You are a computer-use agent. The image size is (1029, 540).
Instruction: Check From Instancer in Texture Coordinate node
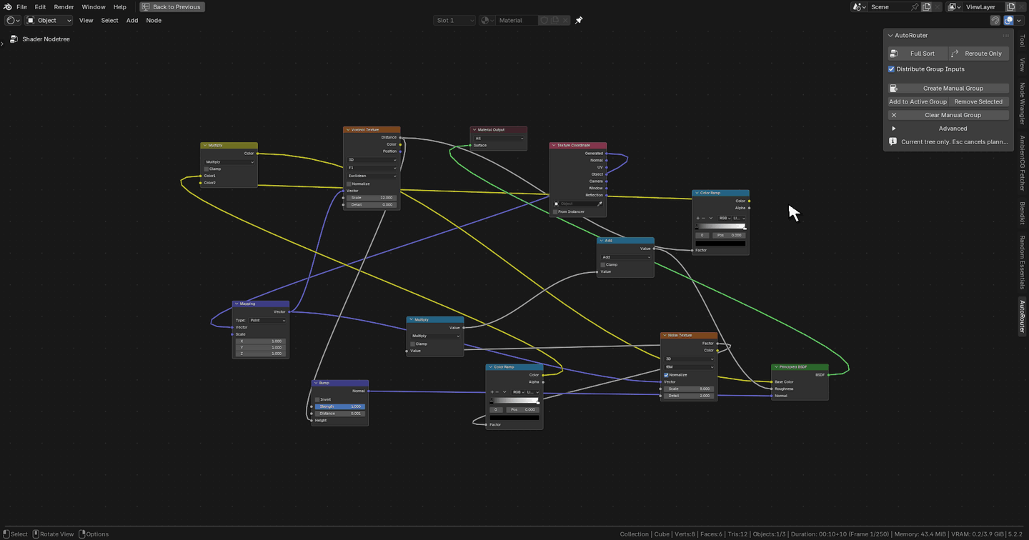pyautogui.click(x=555, y=212)
